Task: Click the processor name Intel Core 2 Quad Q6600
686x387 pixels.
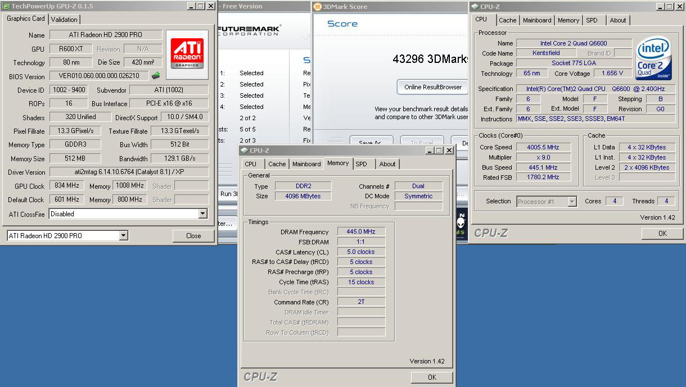Action: pyautogui.click(x=574, y=43)
